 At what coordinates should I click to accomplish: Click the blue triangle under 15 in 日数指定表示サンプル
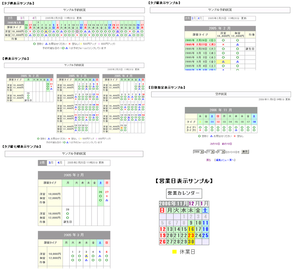pyautogui.click(x=236, y=130)
